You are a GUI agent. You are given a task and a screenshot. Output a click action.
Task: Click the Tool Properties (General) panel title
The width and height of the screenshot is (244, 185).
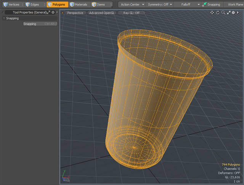pyautogui.click(x=30, y=12)
